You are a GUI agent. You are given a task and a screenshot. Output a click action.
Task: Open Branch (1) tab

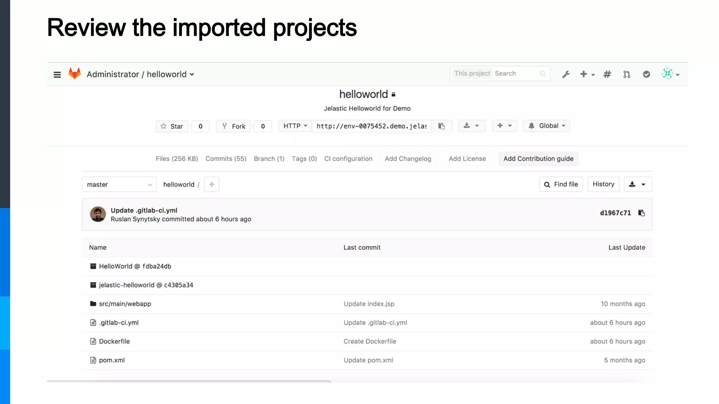(x=269, y=159)
